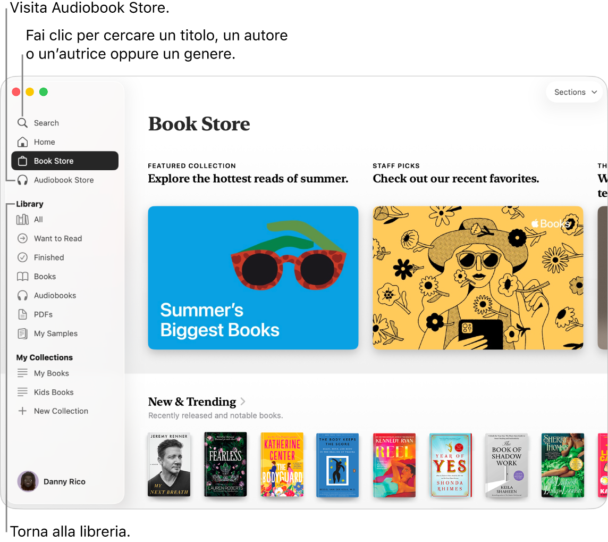This screenshot has width=608, height=542.
Task: Click the plus icon for New Collection
Action: click(x=22, y=411)
